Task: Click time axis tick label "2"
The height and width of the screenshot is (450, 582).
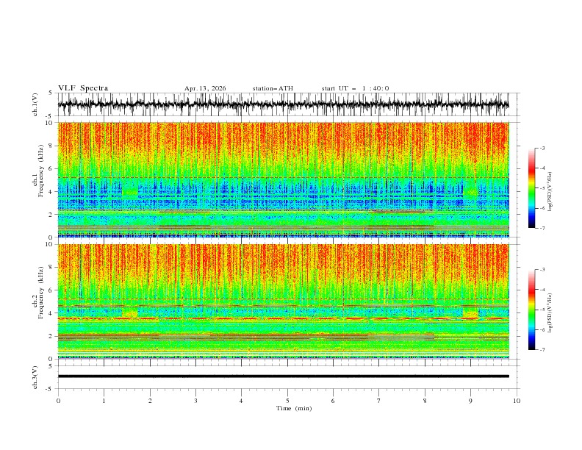Action: 150,401
